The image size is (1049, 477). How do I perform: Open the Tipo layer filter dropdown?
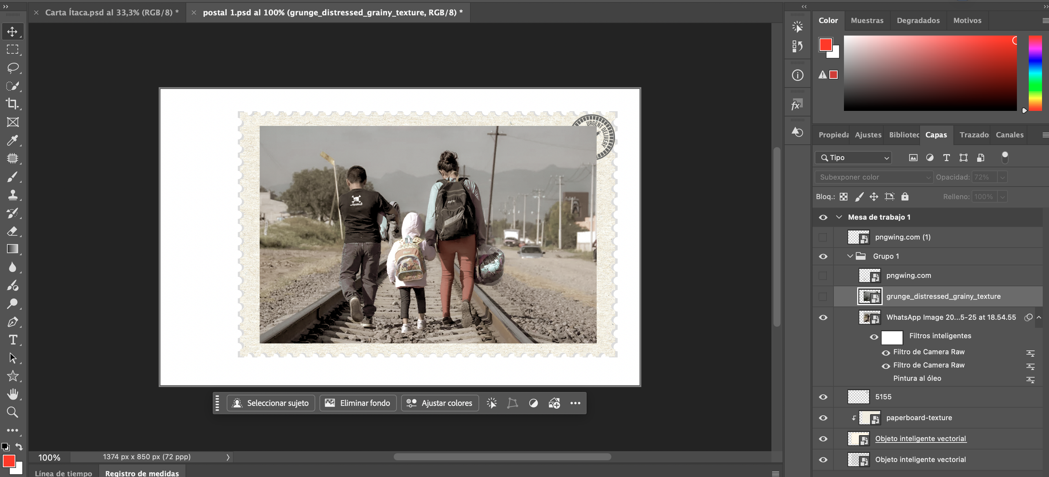853,158
